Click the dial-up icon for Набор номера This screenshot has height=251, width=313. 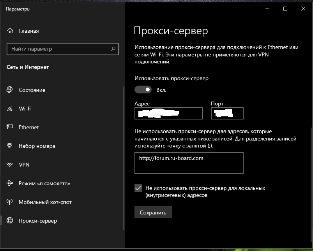click(10, 146)
